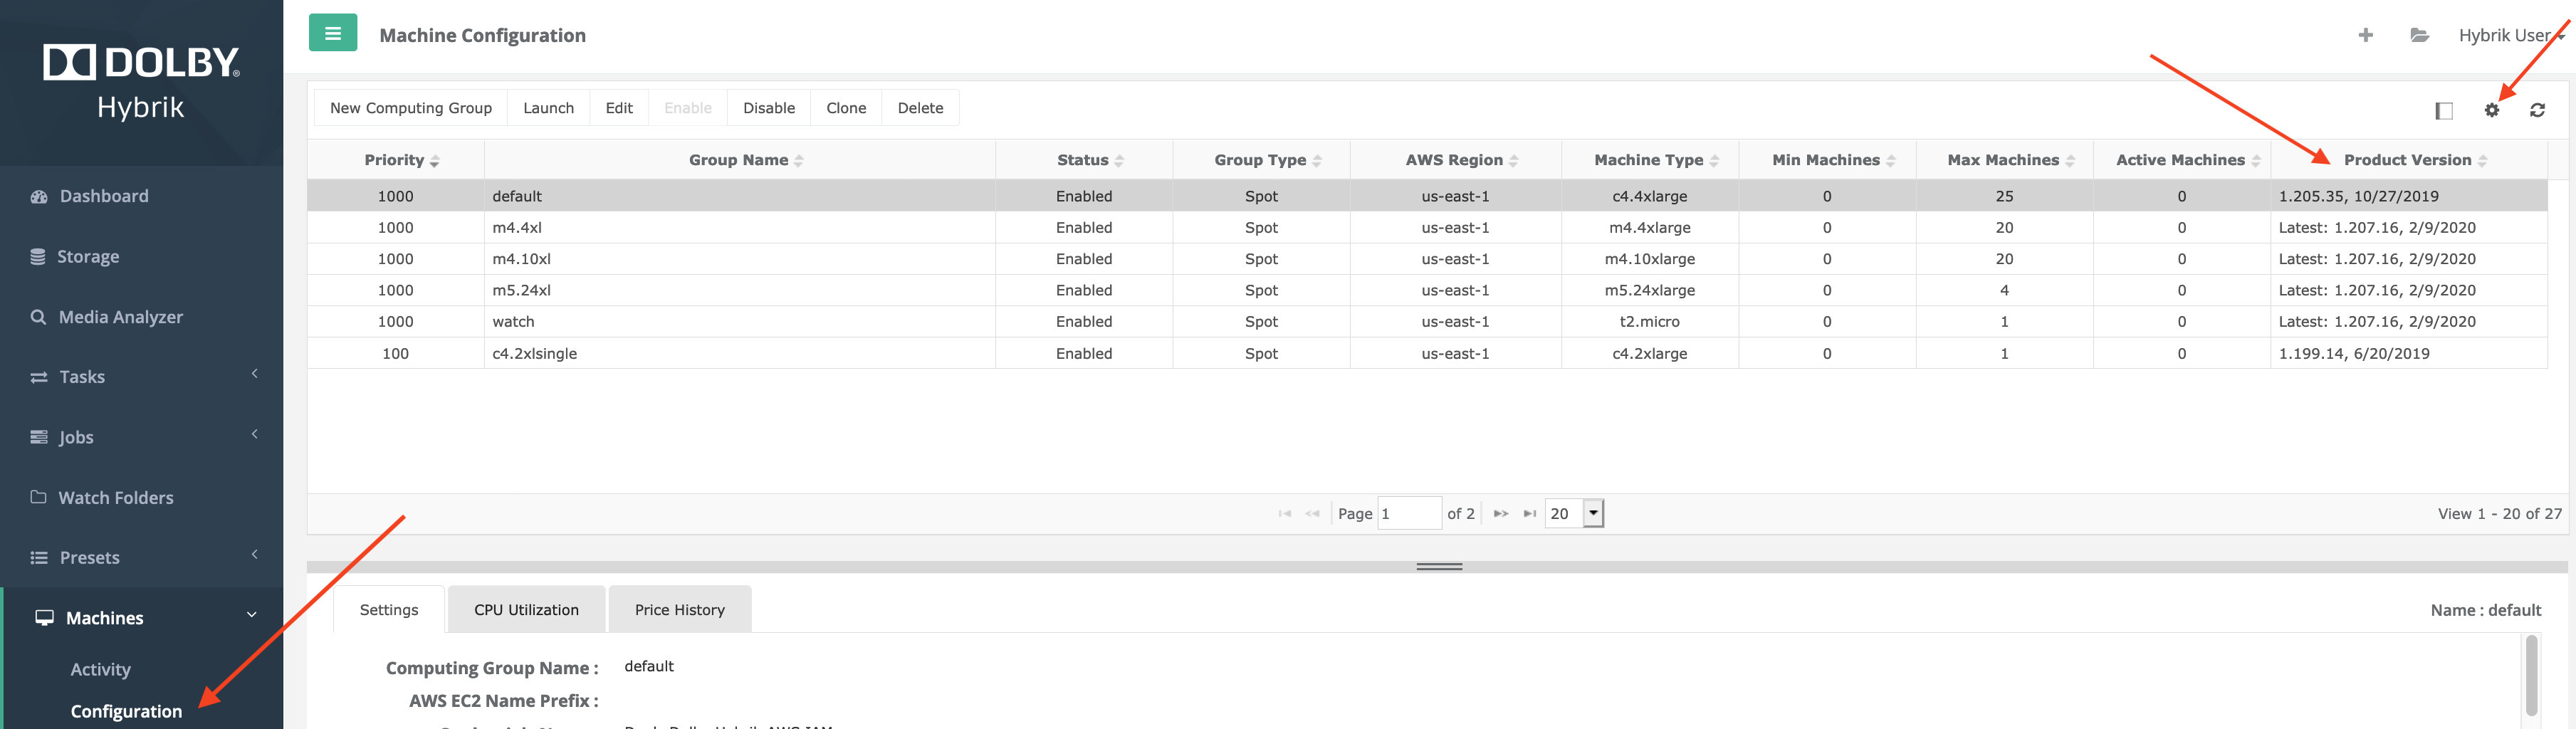The image size is (2576, 729).
Task: Open the gear column settings icon
Action: 2491,110
